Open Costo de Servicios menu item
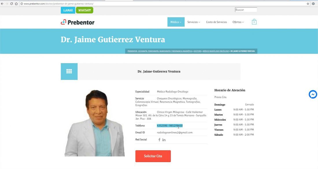 (217, 22)
